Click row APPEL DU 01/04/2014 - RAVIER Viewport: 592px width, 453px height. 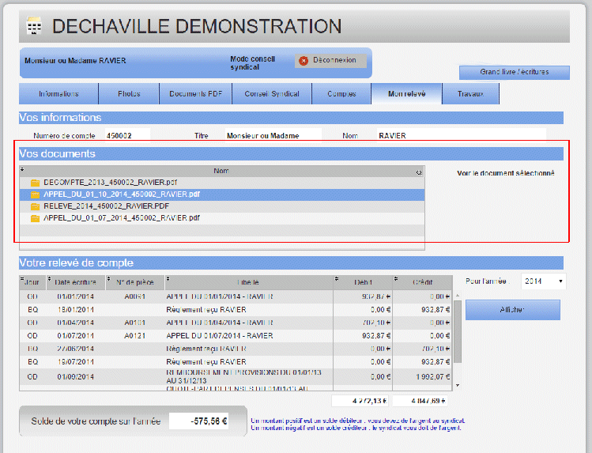point(236,323)
